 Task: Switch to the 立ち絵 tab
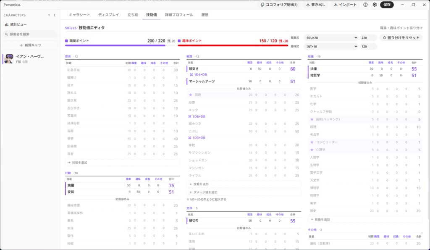pyautogui.click(x=133, y=15)
